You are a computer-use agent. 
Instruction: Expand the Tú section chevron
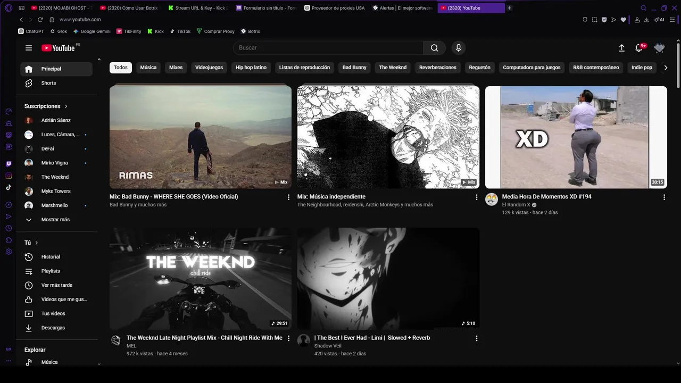37,243
